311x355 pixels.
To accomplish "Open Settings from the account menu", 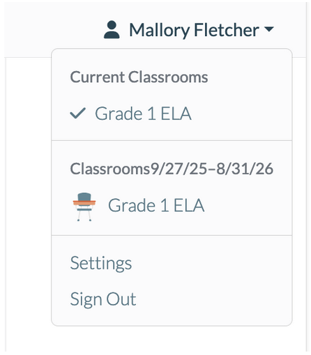I will click(x=101, y=263).
